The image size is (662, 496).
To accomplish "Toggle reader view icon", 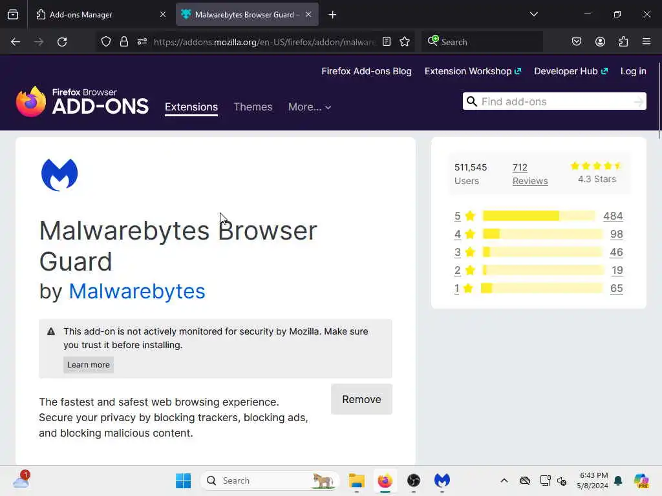I will pyautogui.click(x=387, y=41).
